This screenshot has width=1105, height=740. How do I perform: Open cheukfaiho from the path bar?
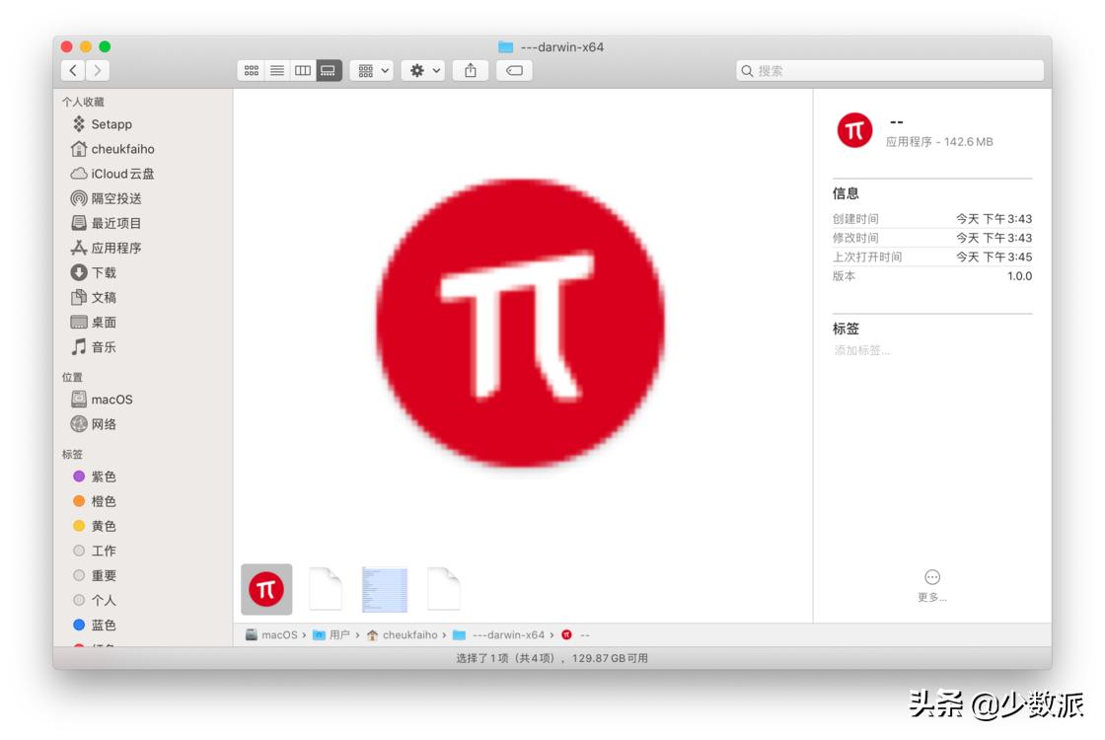point(413,634)
